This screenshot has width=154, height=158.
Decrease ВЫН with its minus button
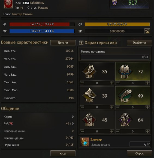coord(82,131)
